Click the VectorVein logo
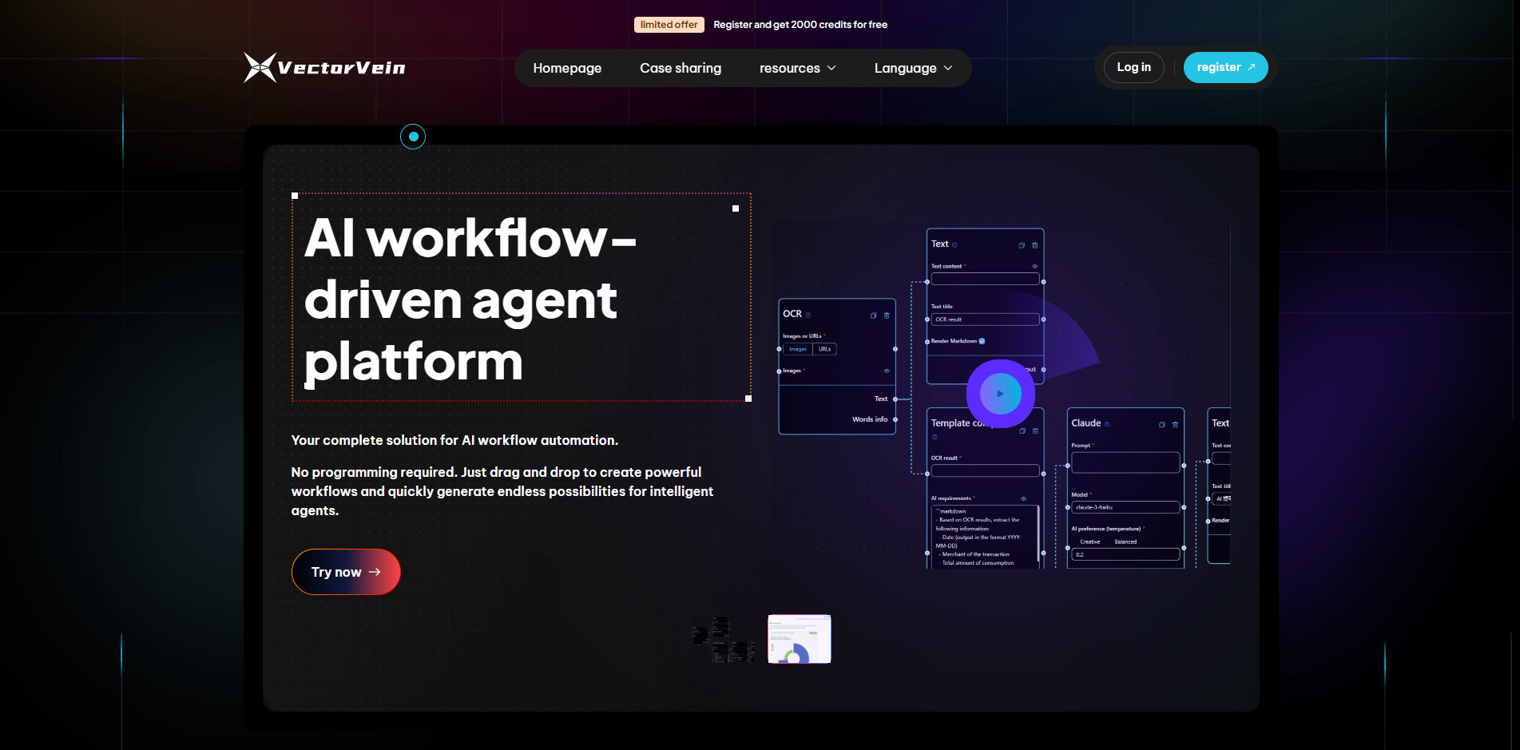The height and width of the screenshot is (750, 1520). click(325, 68)
